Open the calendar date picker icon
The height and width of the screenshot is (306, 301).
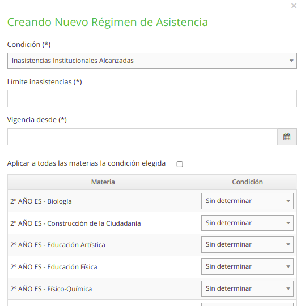(287, 137)
